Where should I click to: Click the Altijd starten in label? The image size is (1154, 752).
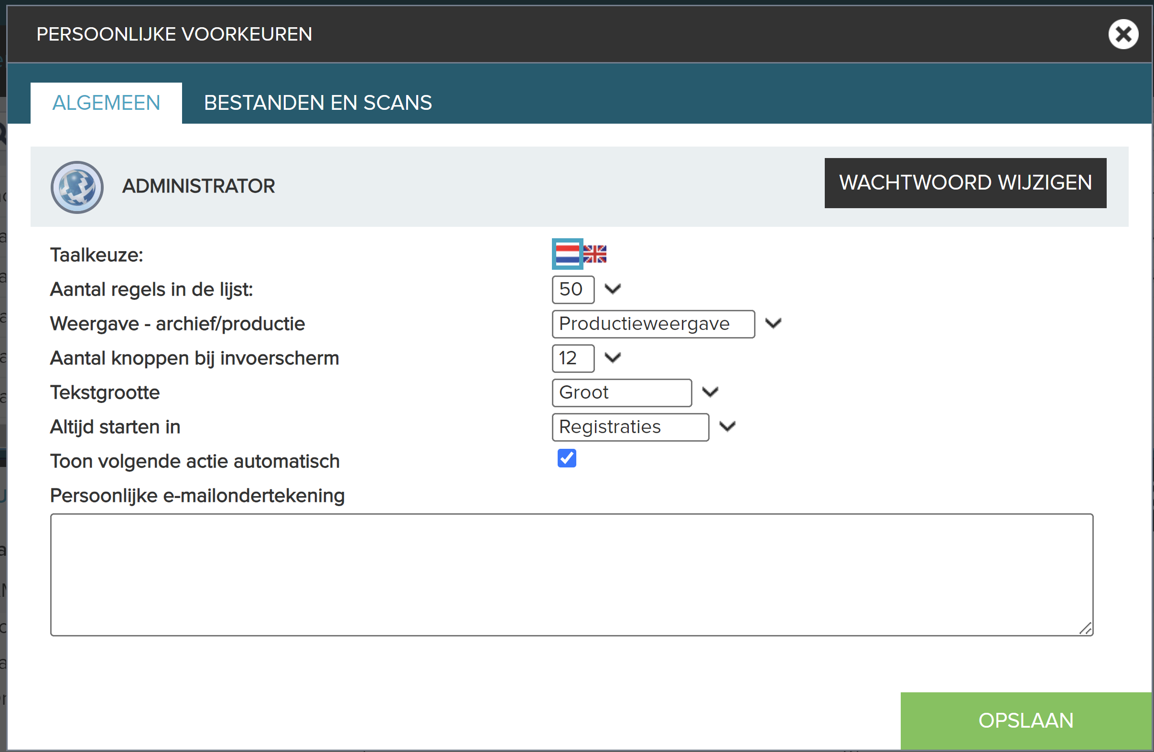[116, 427]
